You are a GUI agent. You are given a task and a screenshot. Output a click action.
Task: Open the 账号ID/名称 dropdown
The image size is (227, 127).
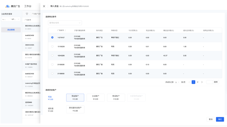coord(64,23)
